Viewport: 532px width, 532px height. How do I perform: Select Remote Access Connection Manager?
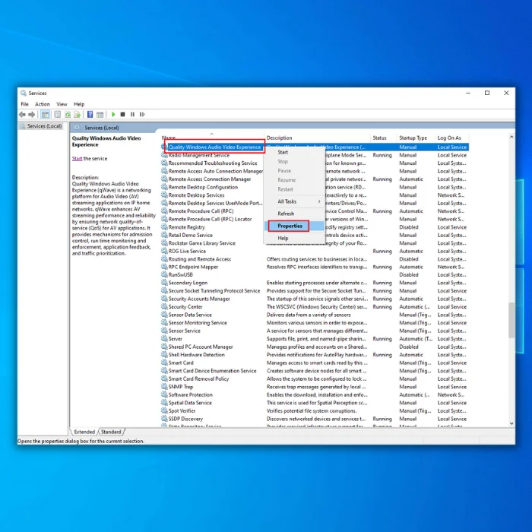(x=315, y=179)
